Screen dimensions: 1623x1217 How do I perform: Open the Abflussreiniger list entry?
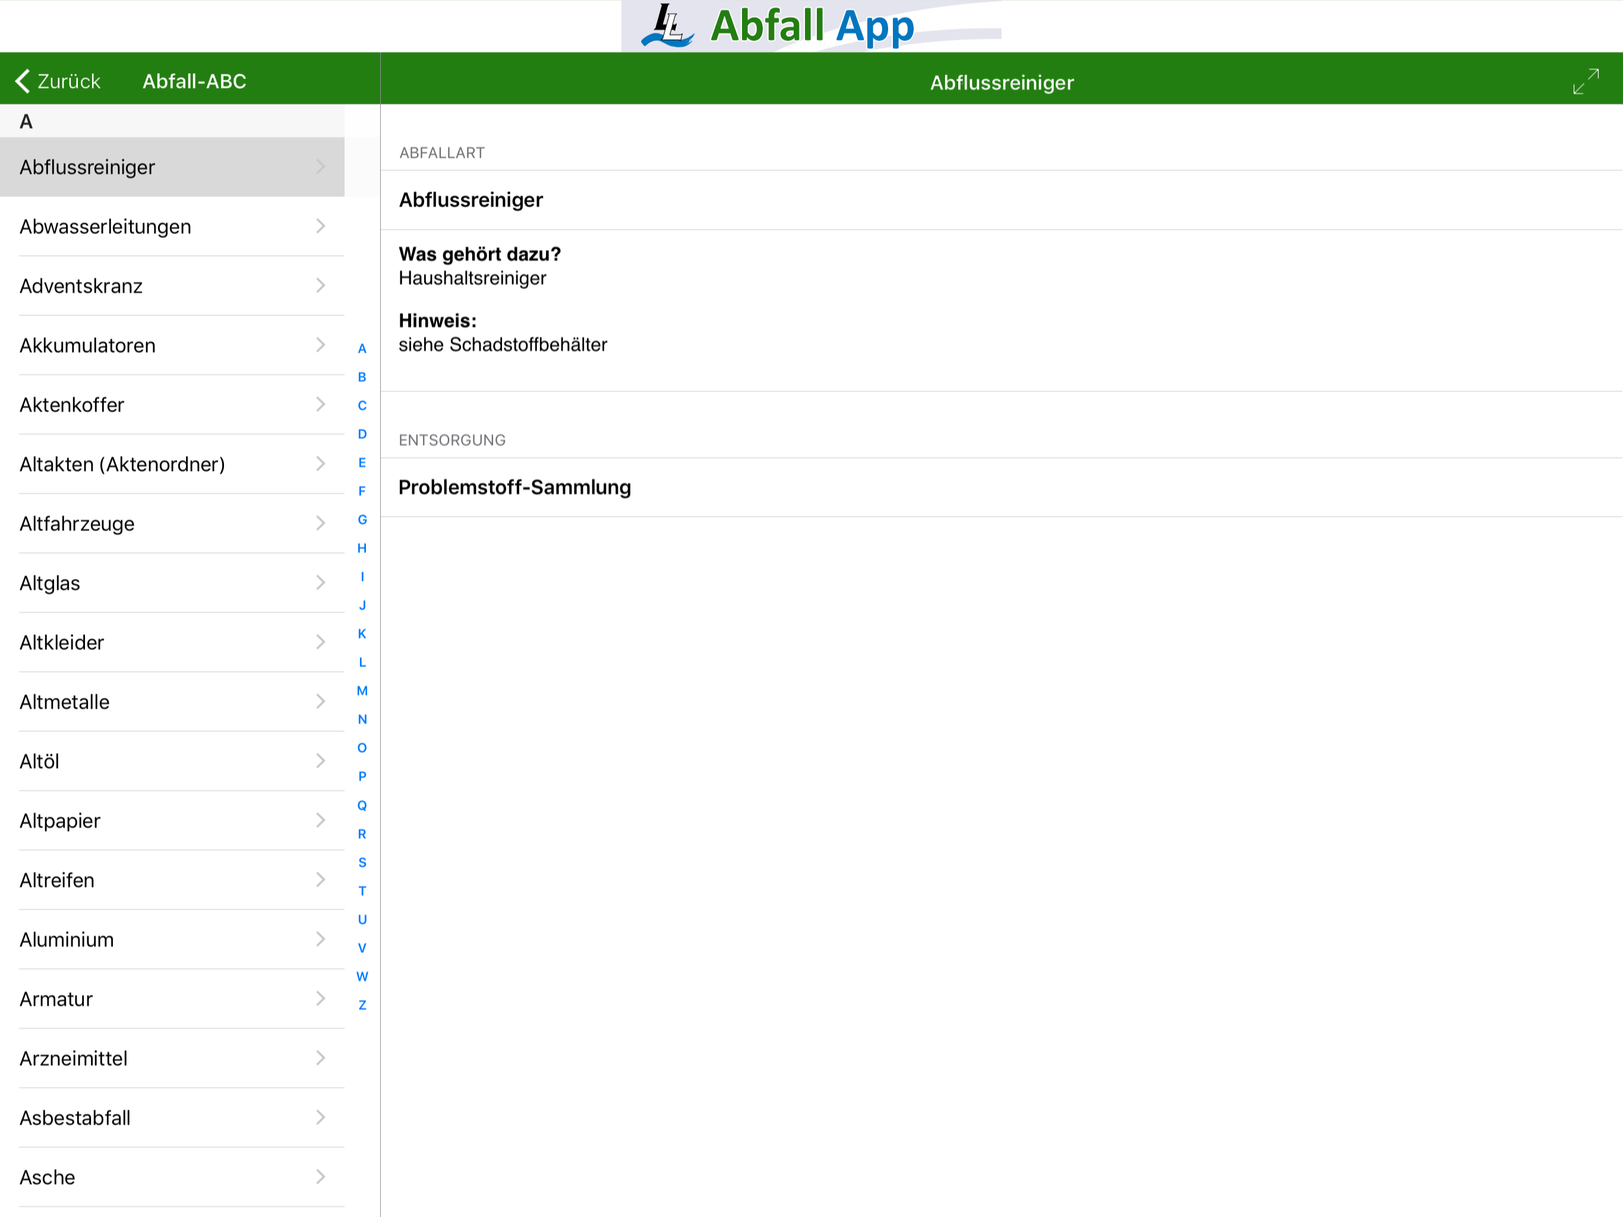[x=172, y=168]
